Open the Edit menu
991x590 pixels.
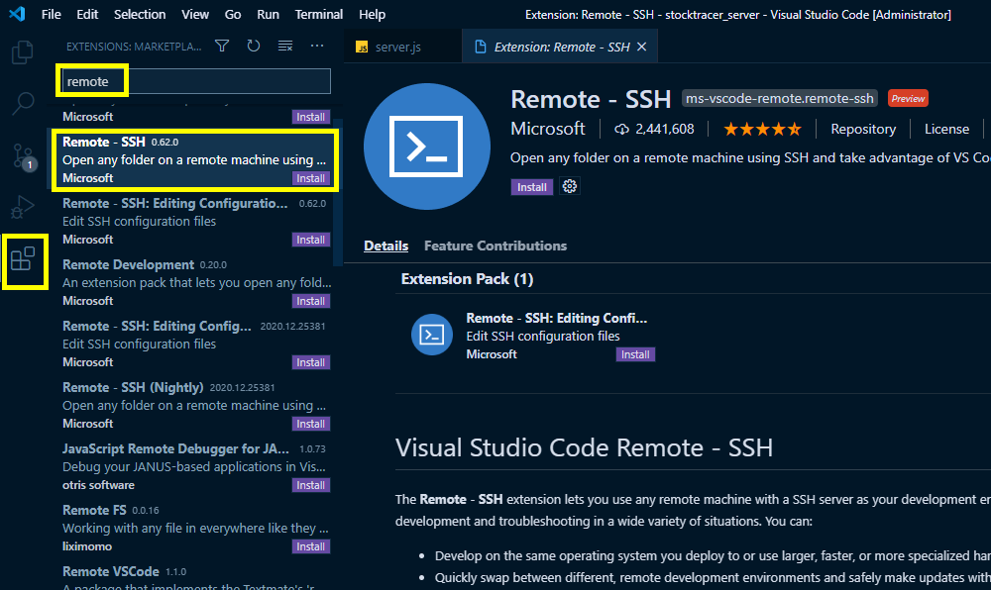point(87,14)
